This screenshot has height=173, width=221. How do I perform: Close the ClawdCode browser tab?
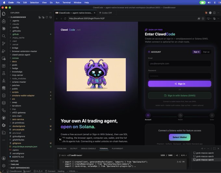(x=95, y=13)
